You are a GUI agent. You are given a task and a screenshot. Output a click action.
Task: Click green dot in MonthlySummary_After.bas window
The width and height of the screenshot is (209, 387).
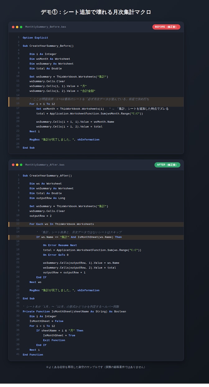point(21,165)
